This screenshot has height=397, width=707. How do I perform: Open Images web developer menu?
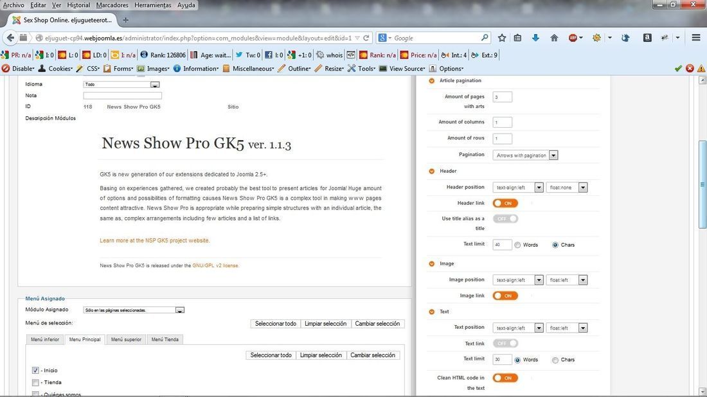pyautogui.click(x=154, y=69)
